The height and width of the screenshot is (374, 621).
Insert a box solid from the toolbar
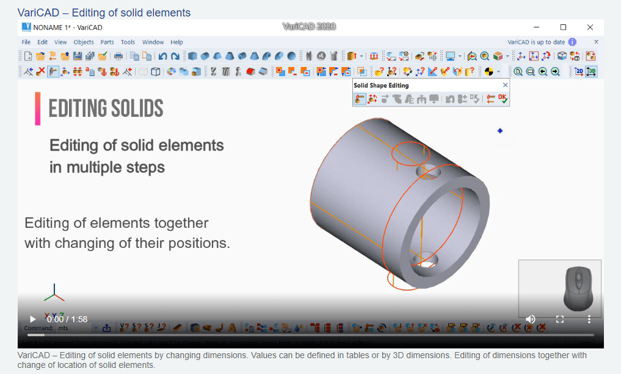coord(192,56)
